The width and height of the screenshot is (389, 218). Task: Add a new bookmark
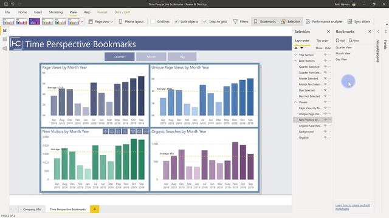(340, 41)
